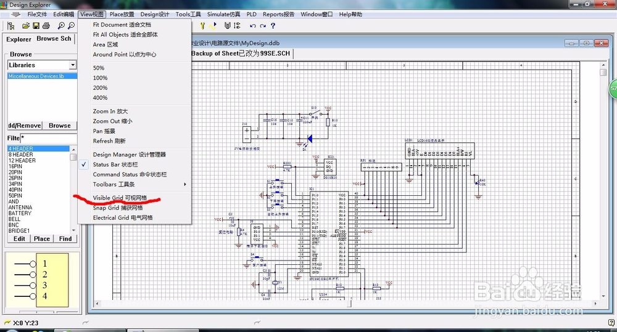Click the Filter input field

pyautogui.click(x=48, y=139)
